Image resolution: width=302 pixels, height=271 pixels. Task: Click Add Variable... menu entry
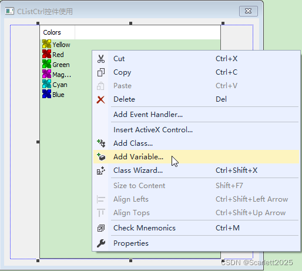click(x=196, y=157)
